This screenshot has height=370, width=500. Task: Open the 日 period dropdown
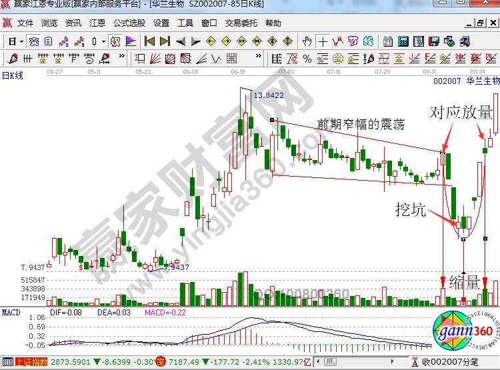click(16, 41)
